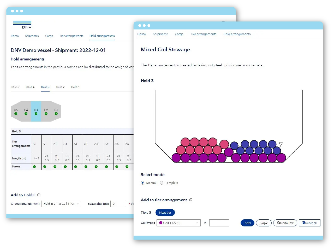
Task: Select the H5 section of the vessel diagram
Action: [x=16, y=111]
